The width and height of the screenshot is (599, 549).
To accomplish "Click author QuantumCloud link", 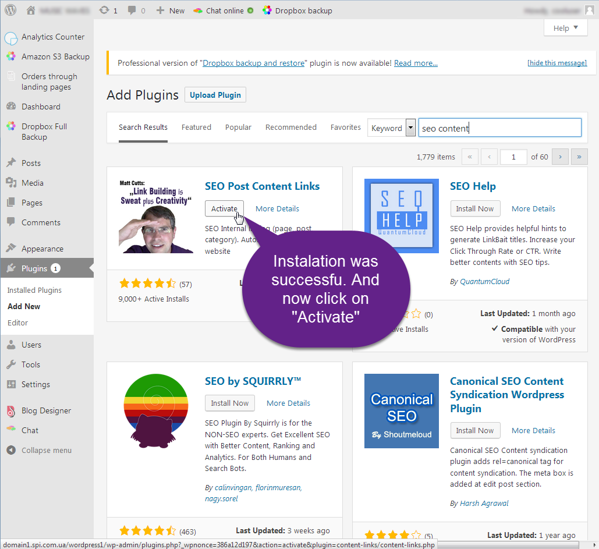I will pos(484,282).
